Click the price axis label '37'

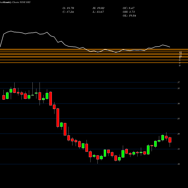tap(179, 82)
